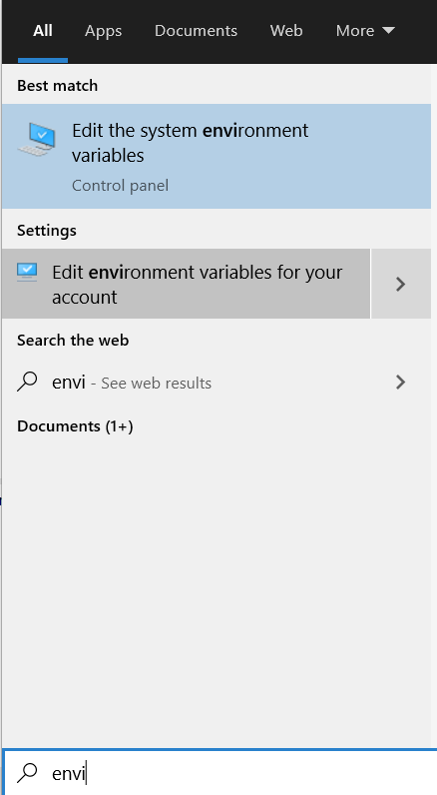
Task: Open Edit the system environment variables
Action: coord(217,156)
